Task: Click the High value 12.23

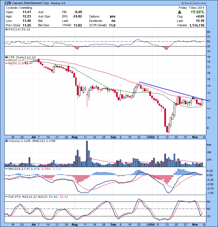Action: click(x=27, y=16)
